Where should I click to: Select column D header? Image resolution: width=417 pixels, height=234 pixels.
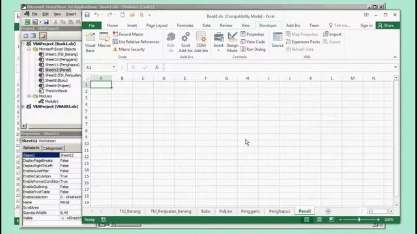point(164,78)
